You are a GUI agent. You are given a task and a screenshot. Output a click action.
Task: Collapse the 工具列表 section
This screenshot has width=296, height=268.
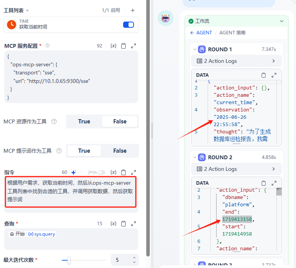point(27,11)
